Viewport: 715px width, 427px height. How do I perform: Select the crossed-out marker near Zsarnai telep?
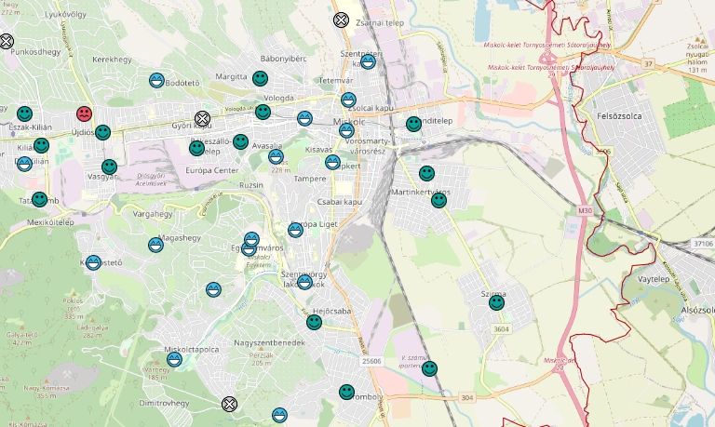click(x=342, y=20)
